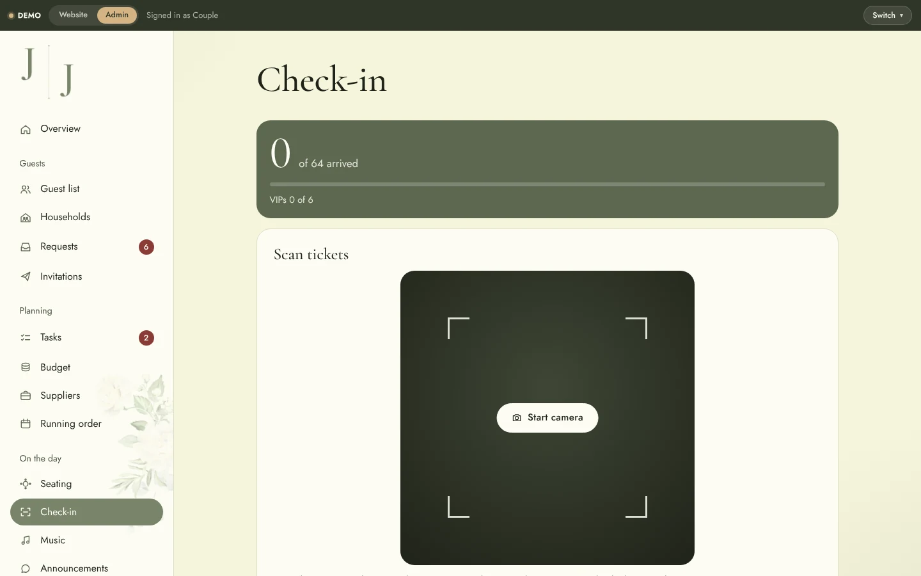Click the Budget coins icon
Viewport: 921px width, 576px height.
coord(26,367)
